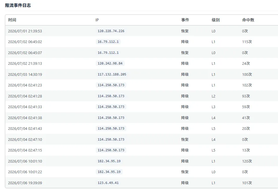Click hit count 20次
The width and height of the screenshot is (278, 190).
pos(246,128)
